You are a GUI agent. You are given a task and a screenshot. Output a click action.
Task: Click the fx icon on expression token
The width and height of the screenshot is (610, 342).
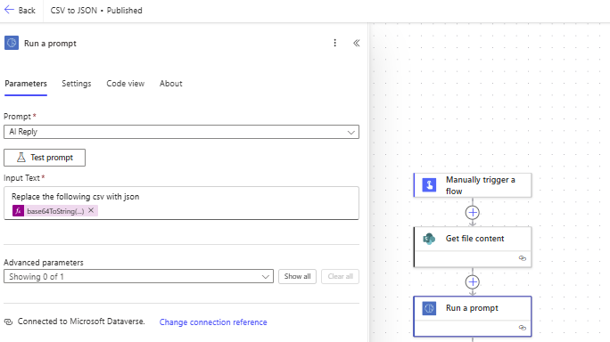[18, 211]
